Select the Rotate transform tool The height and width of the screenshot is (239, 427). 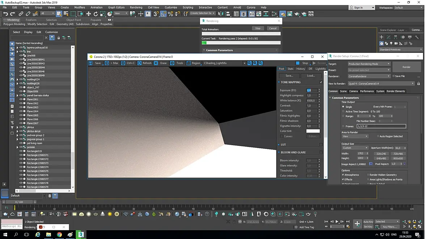[x=96, y=14]
